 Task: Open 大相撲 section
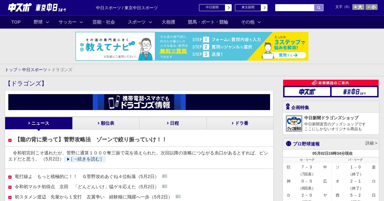coord(168,22)
